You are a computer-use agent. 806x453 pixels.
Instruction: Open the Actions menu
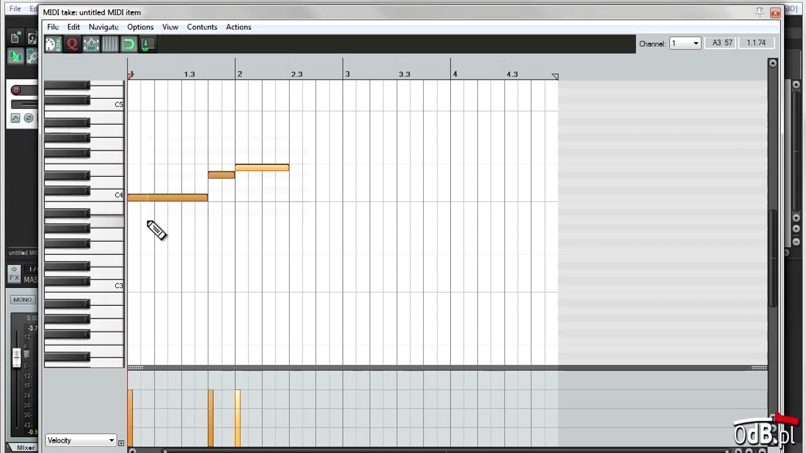238,27
